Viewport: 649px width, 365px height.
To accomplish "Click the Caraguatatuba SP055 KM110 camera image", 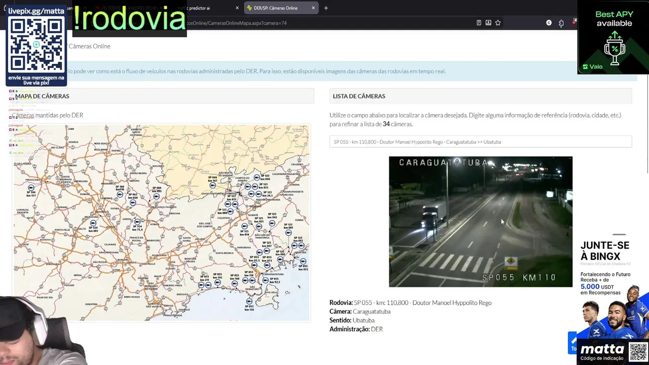I will [x=481, y=222].
